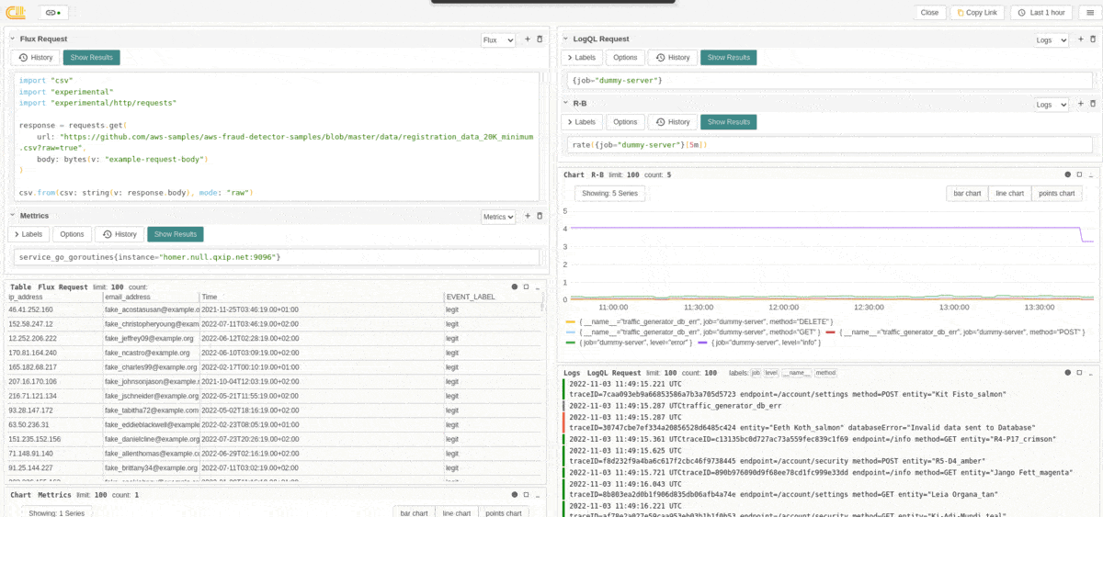1103x562 pixels.
Task: Open History for the Flux Request
Action: pyautogui.click(x=36, y=58)
